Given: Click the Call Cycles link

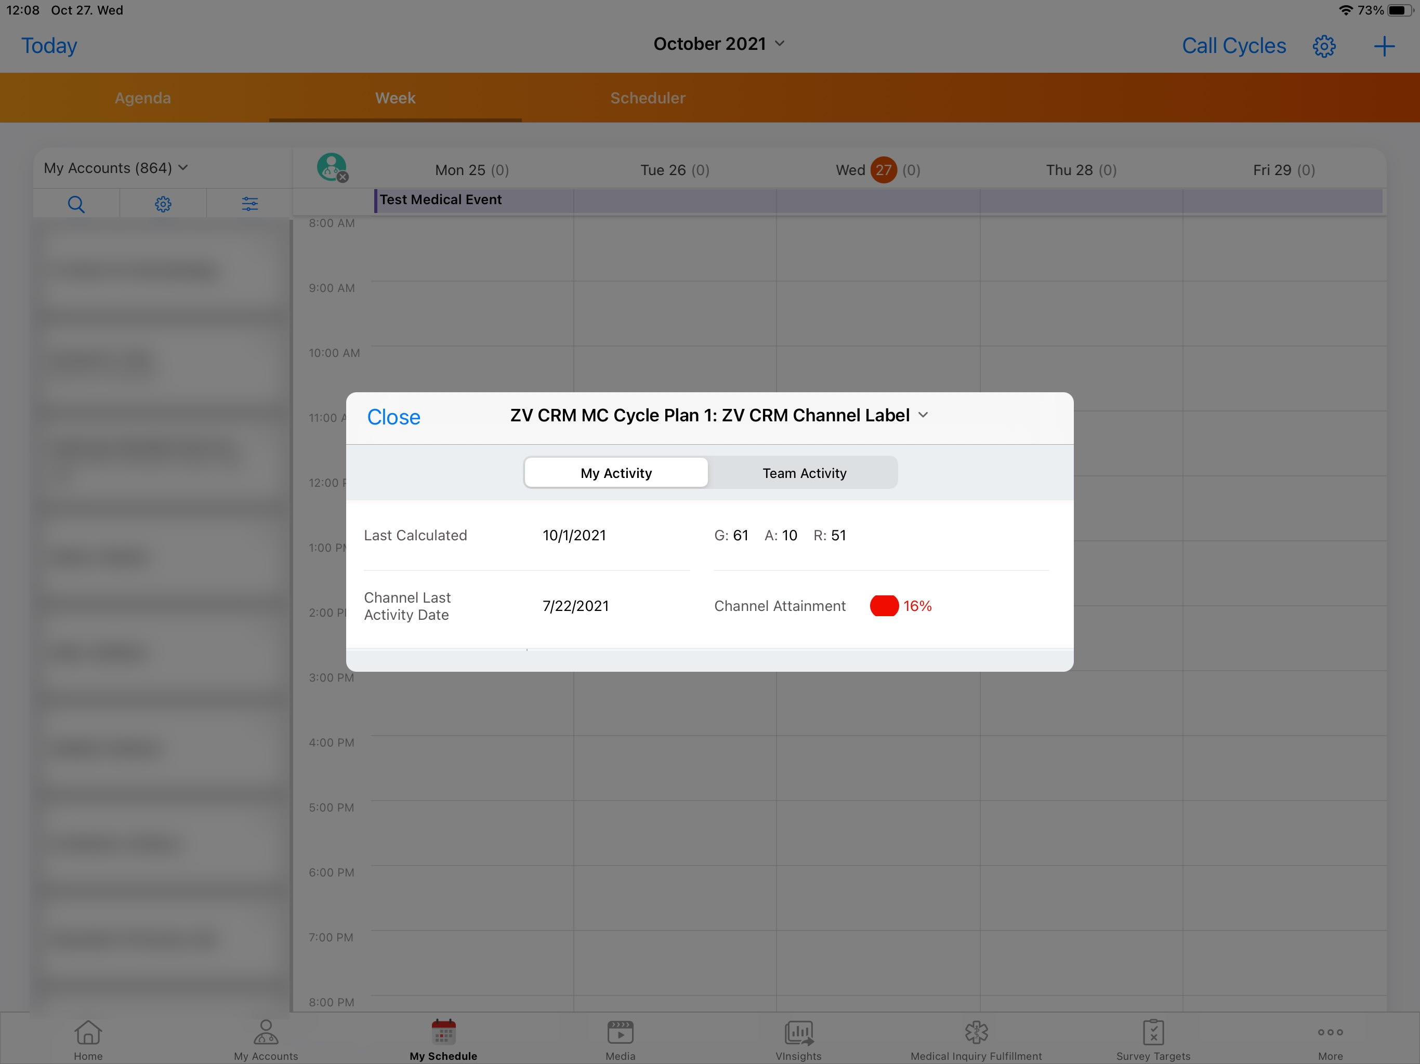Looking at the screenshot, I should 1233,46.
